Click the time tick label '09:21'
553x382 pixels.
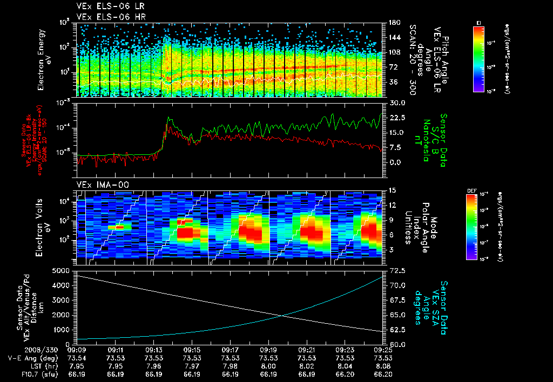point(307,350)
